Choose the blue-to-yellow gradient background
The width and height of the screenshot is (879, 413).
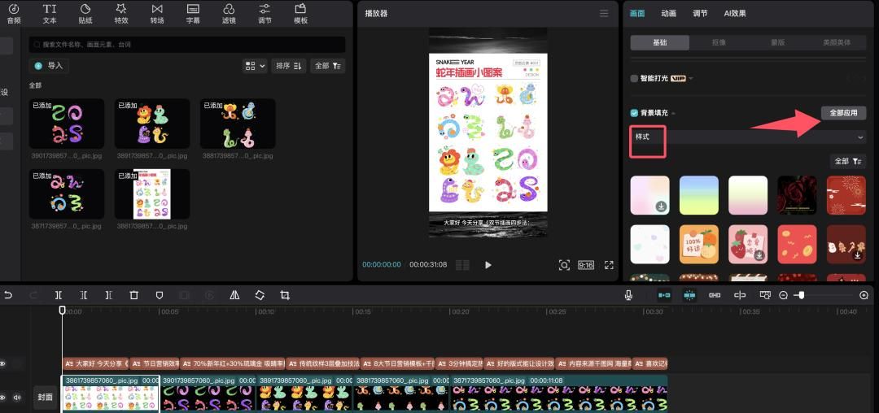pyautogui.click(x=698, y=195)
